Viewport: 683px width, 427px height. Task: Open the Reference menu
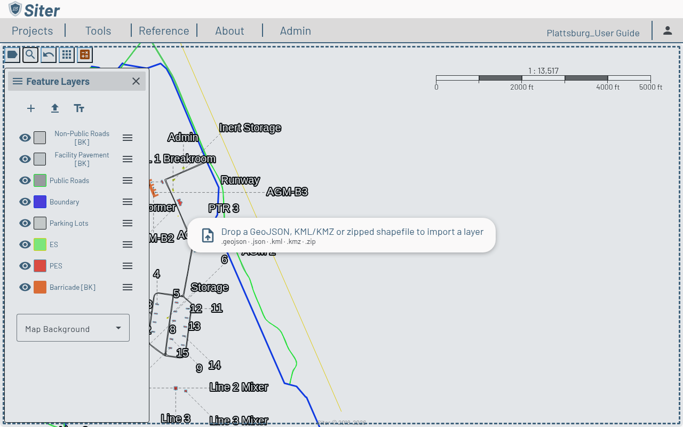[164, 31]
